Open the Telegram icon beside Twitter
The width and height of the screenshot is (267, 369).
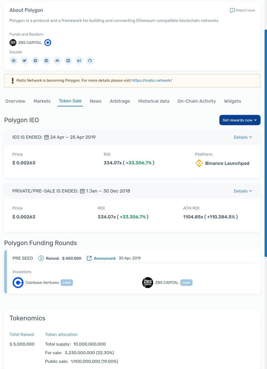click(x=35, y=61)
